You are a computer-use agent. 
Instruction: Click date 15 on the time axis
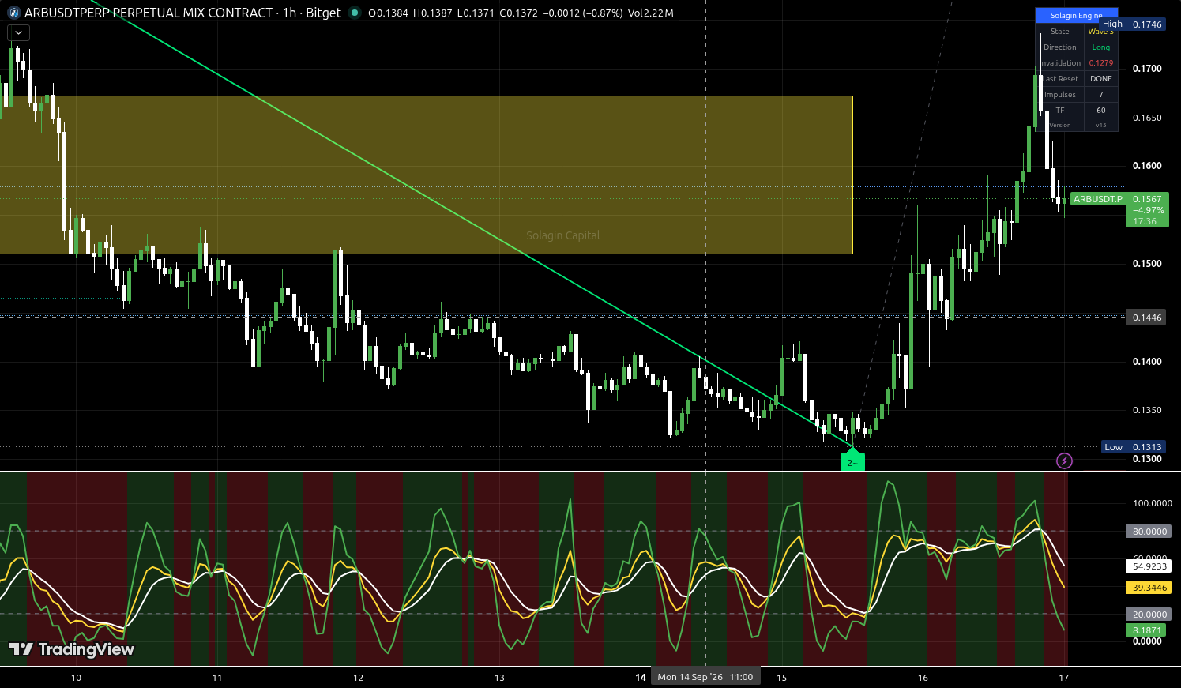coord(781,678)
